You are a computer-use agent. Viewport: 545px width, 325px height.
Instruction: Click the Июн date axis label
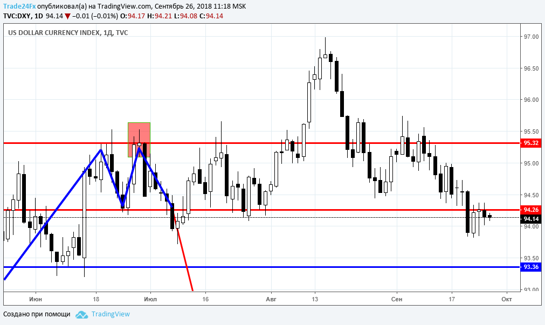point(36,299)
